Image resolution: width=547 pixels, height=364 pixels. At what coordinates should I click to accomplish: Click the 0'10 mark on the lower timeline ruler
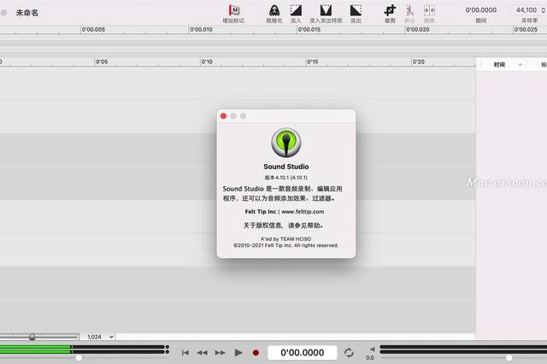(207, 62)
